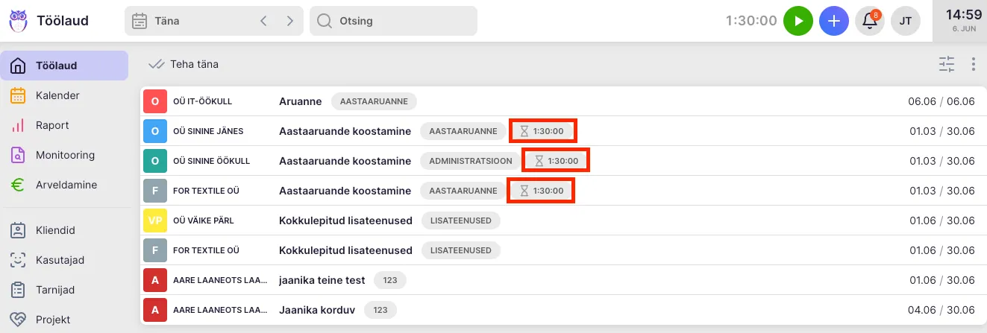The width and height of the screenshot is (987, 333).
Task: Open the JT user profile avatar
Action: [906, 21]
